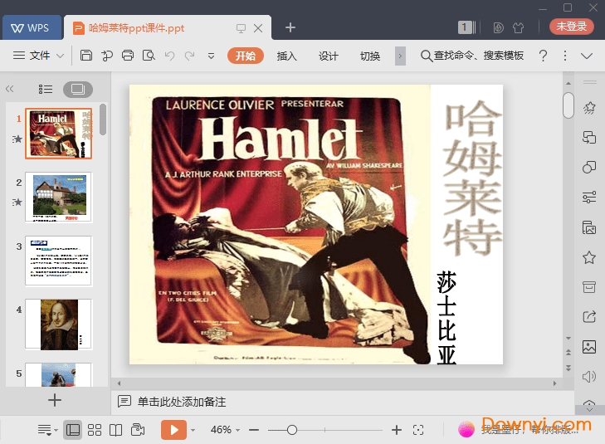Click the Undo arrow

click(x=169, y=56)
